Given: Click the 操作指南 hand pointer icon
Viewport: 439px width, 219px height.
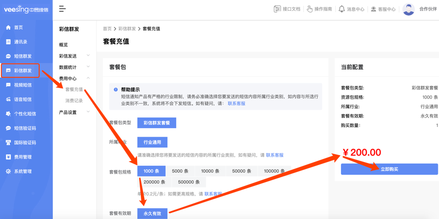Looking at the screenshot, I should [x=309, y=9].
